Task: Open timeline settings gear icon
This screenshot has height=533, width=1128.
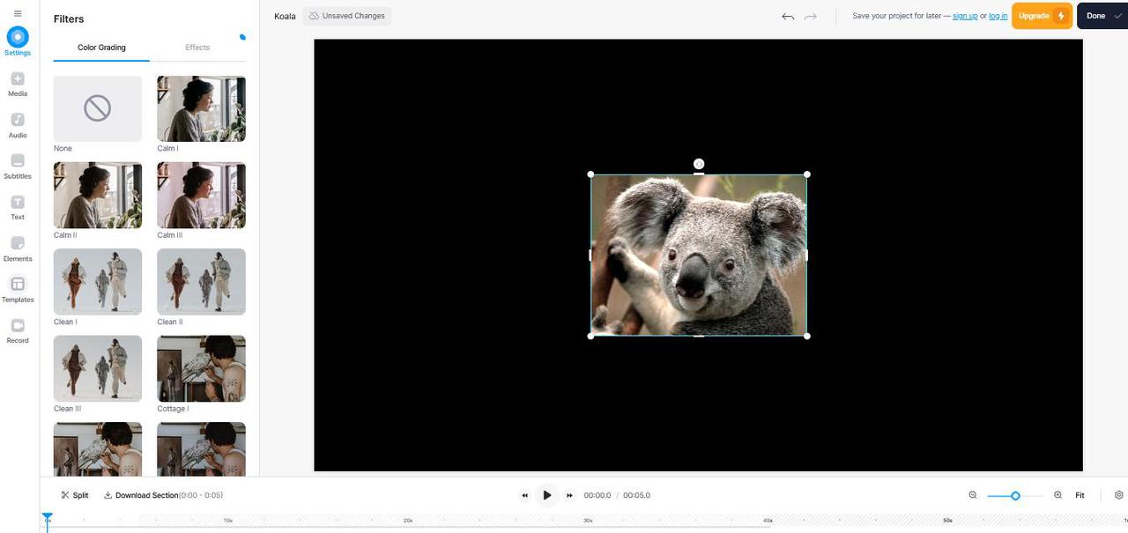Action: pos(1119,495)
